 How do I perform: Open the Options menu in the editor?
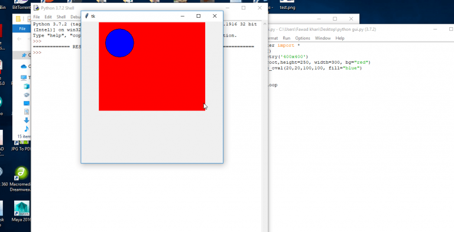[303, 38]
